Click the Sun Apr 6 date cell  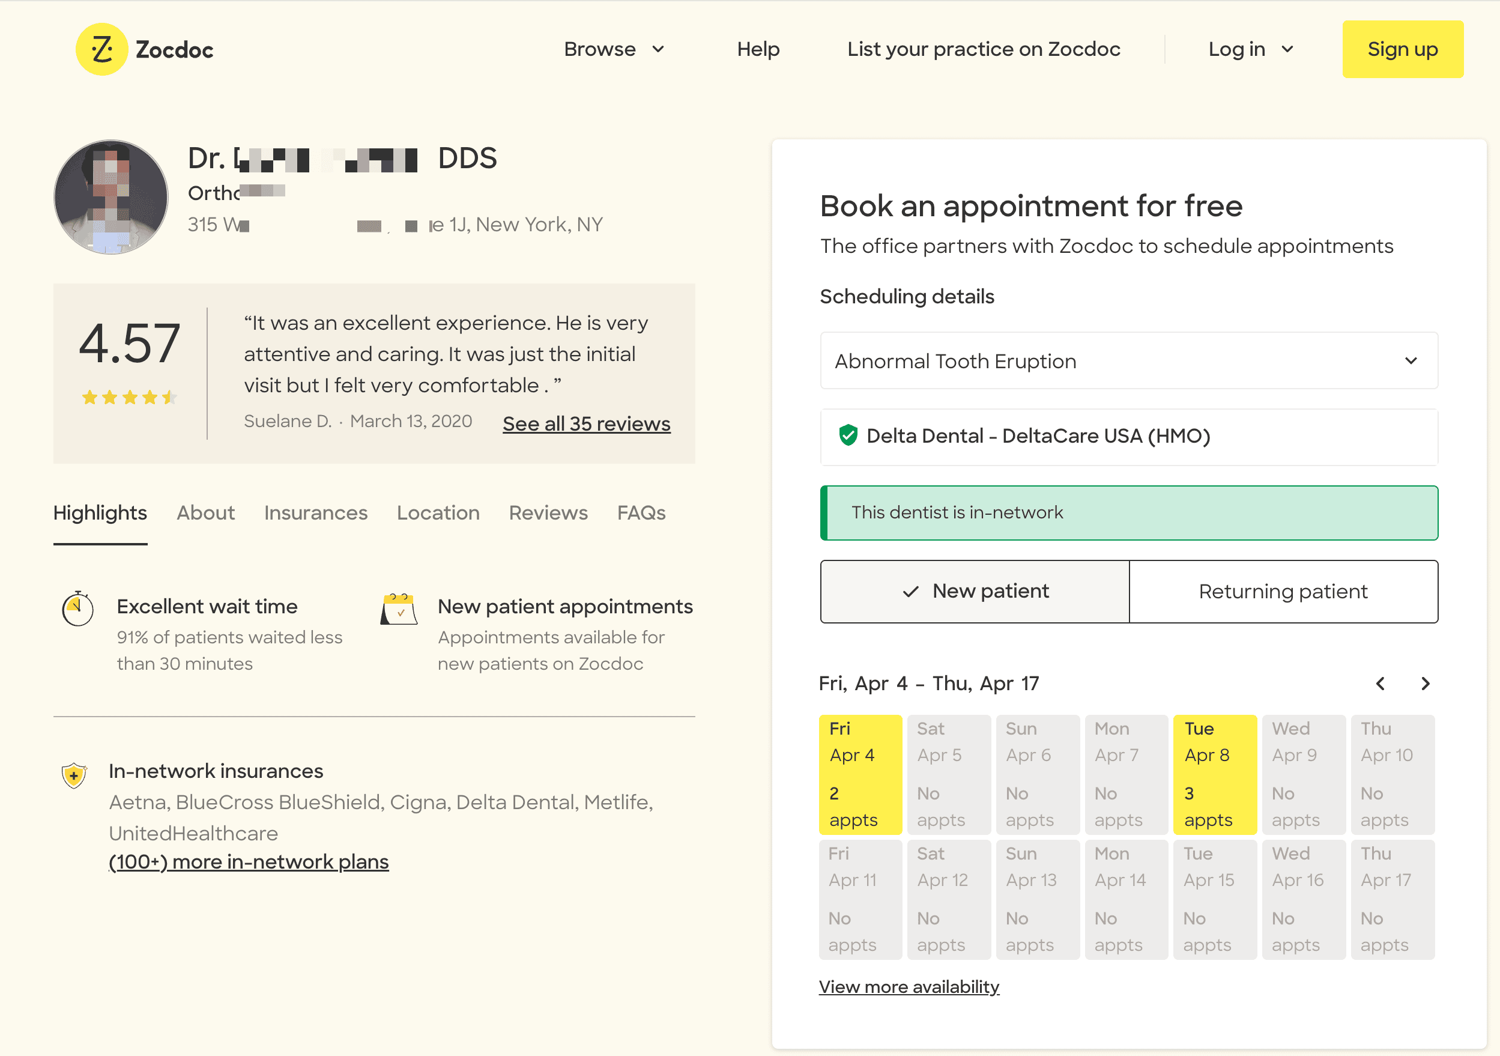click(x=1038, y=774)
